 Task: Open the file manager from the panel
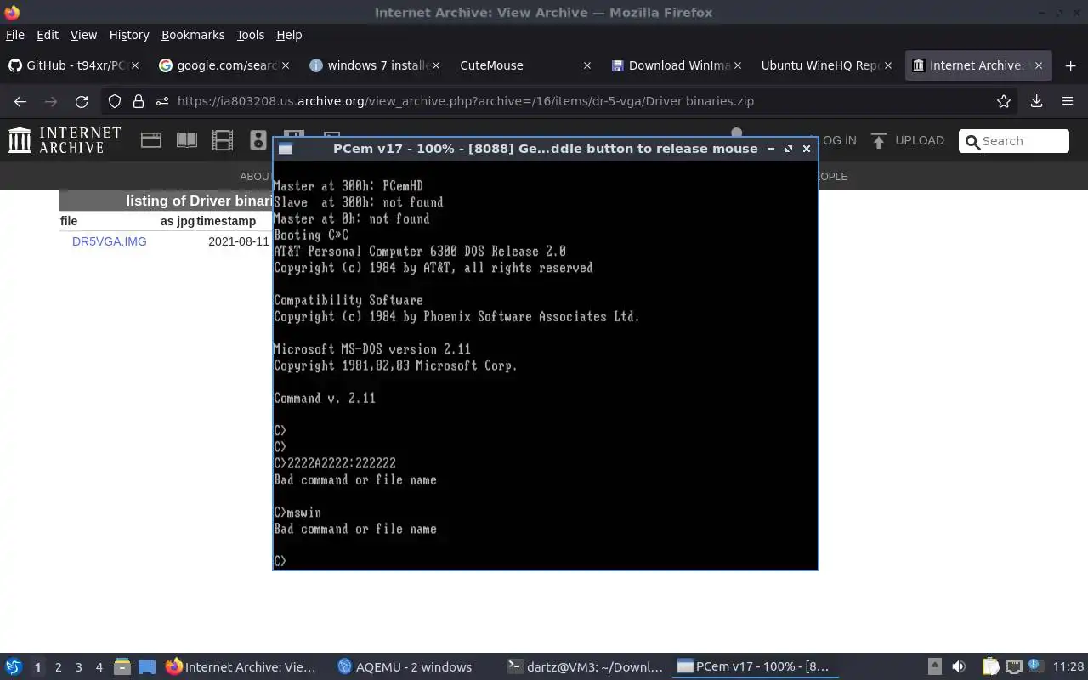122,667
